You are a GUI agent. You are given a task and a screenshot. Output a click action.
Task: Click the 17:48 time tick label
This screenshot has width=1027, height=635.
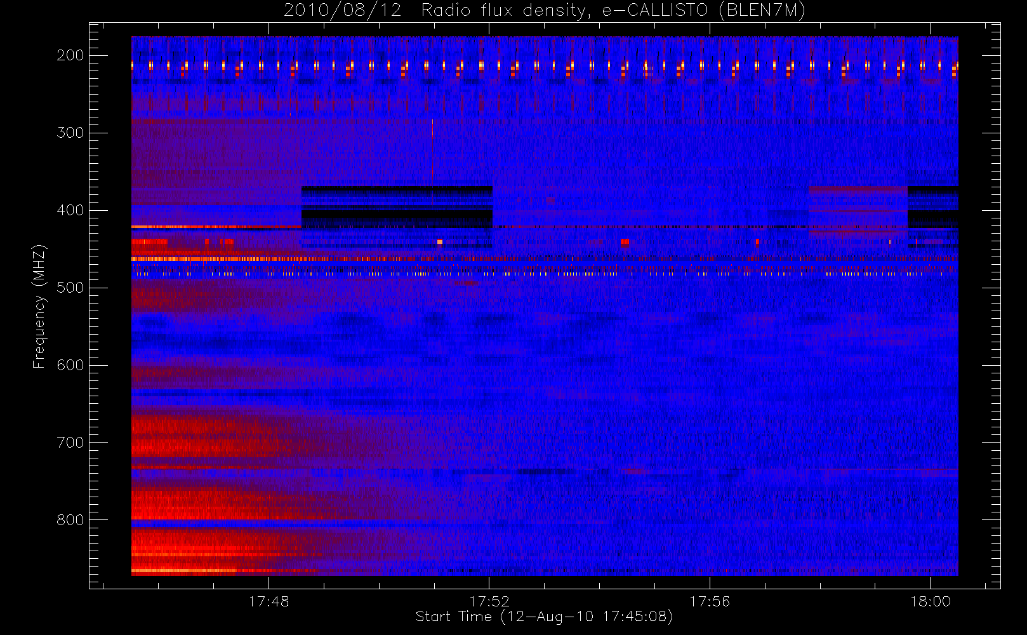(x=268, y=601)
